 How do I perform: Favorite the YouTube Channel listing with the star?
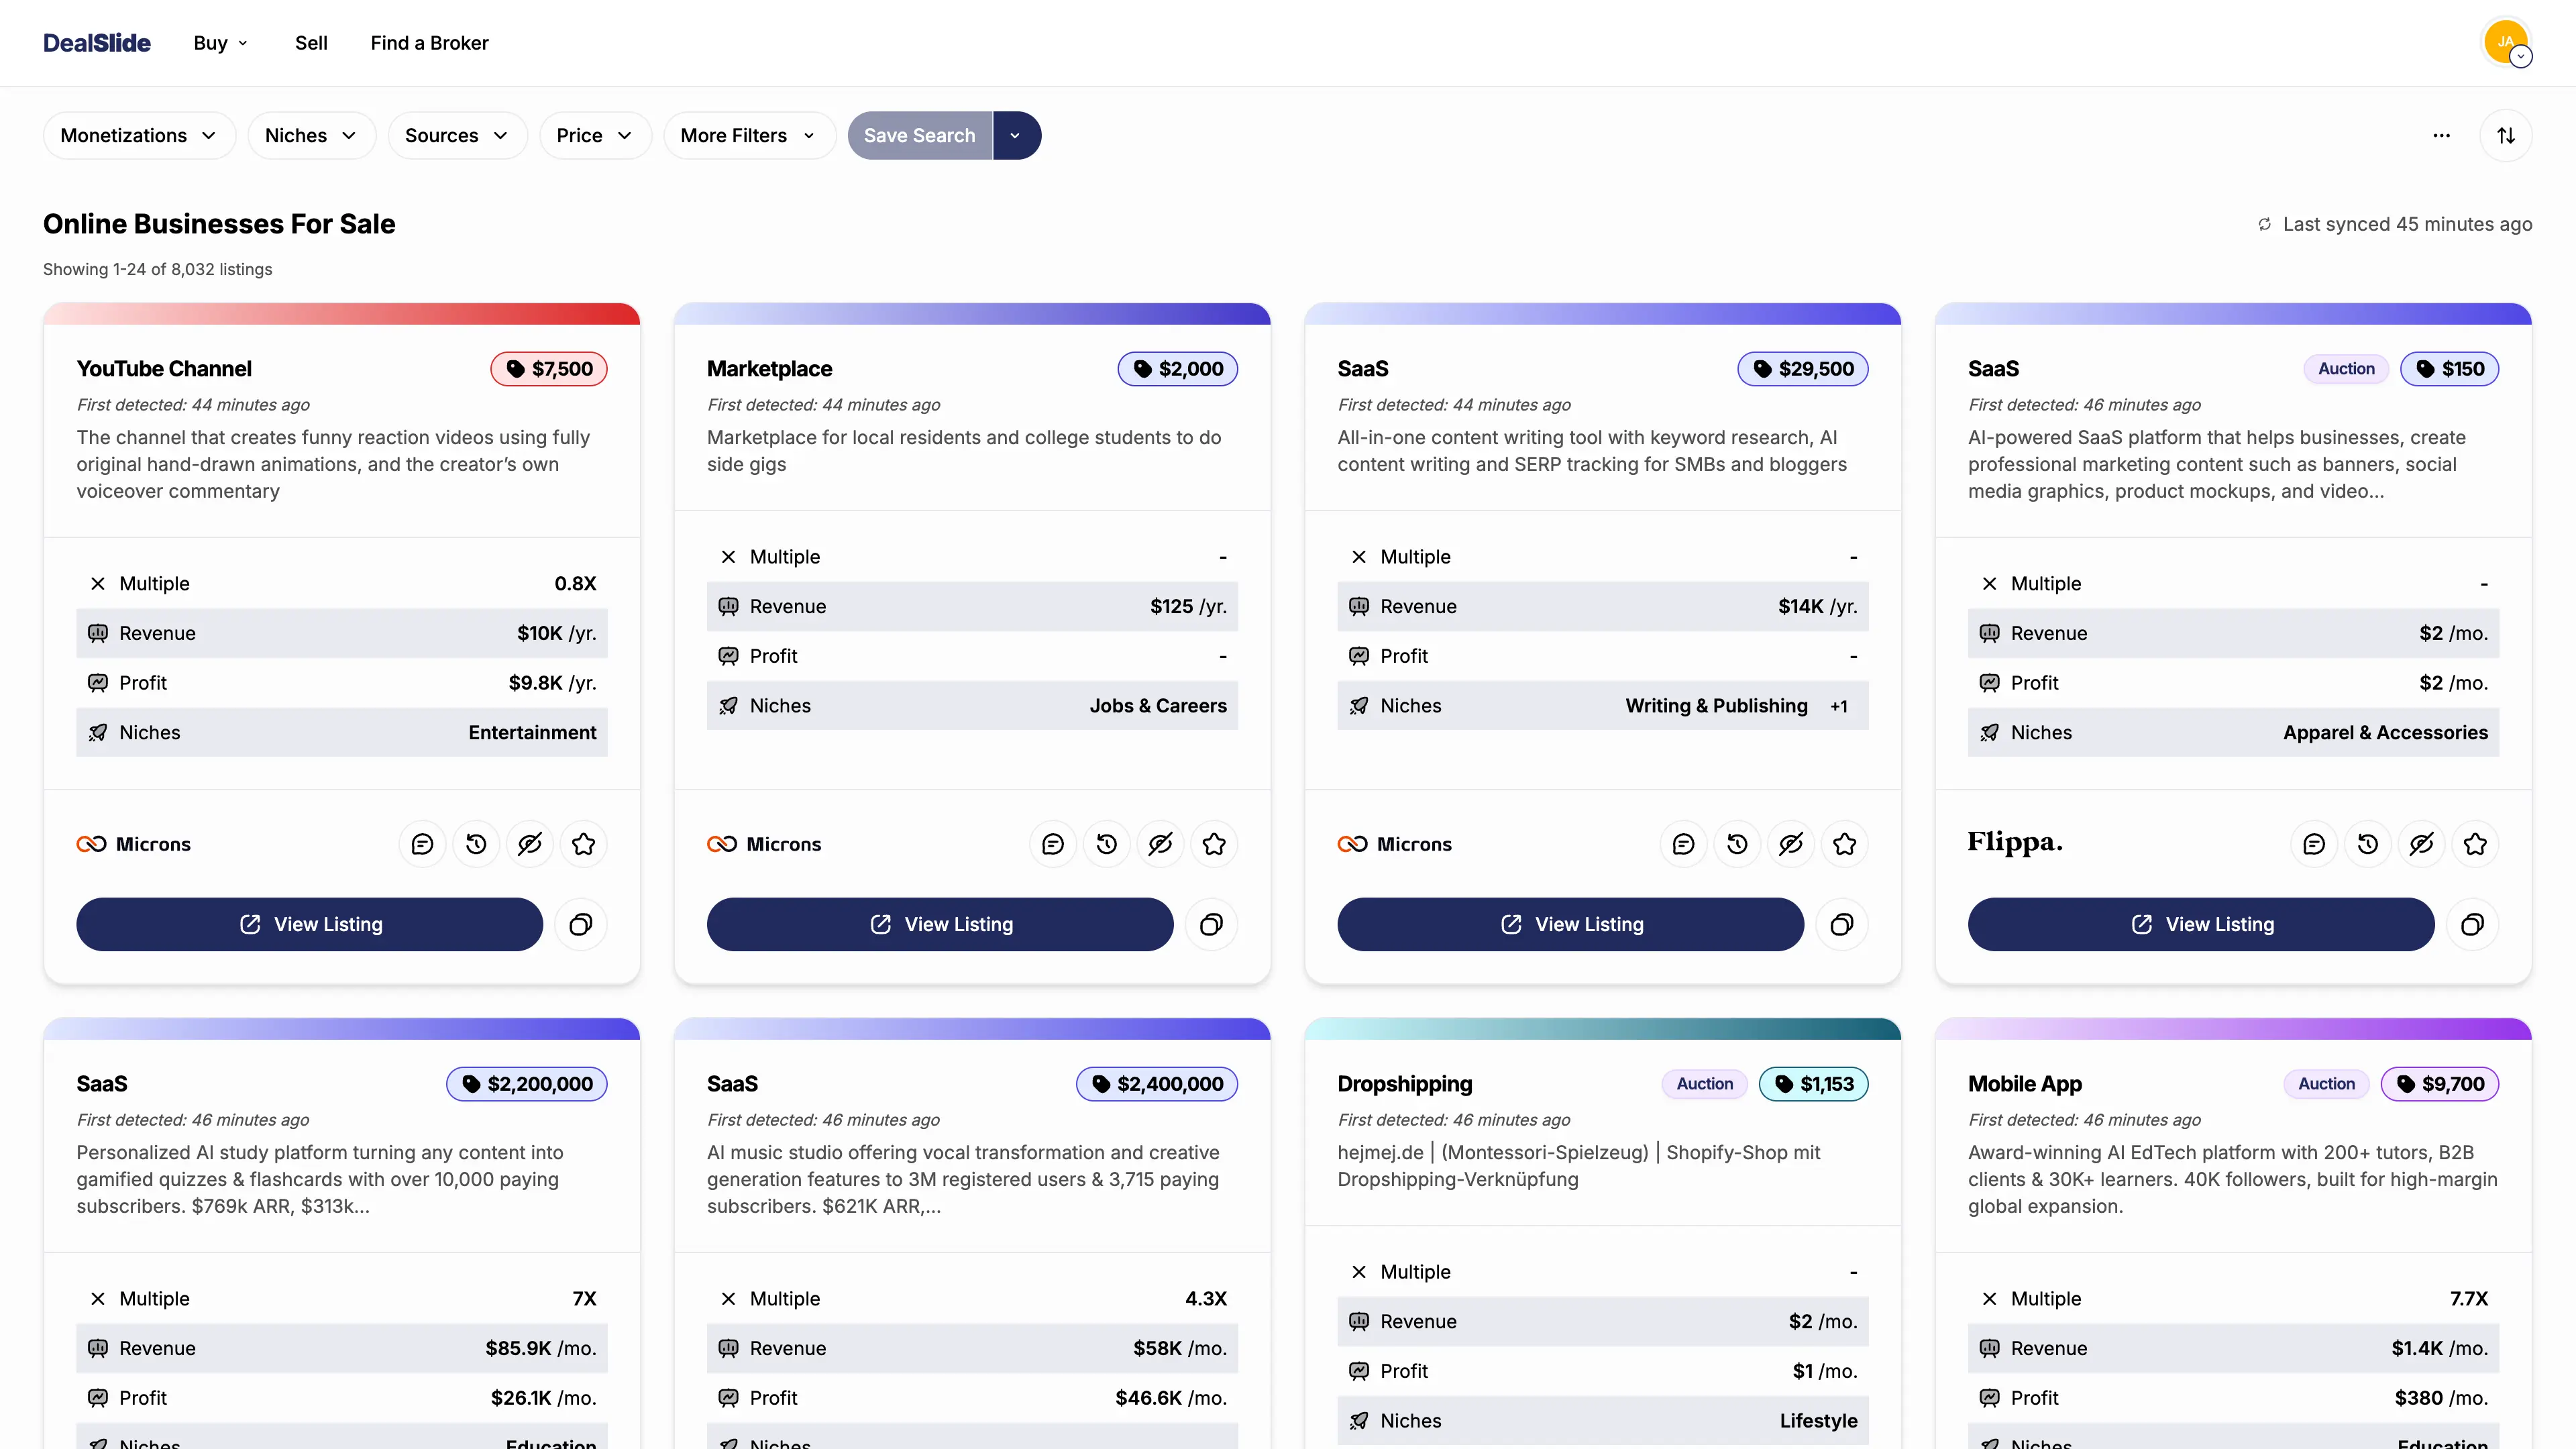(x=583, y=843)
